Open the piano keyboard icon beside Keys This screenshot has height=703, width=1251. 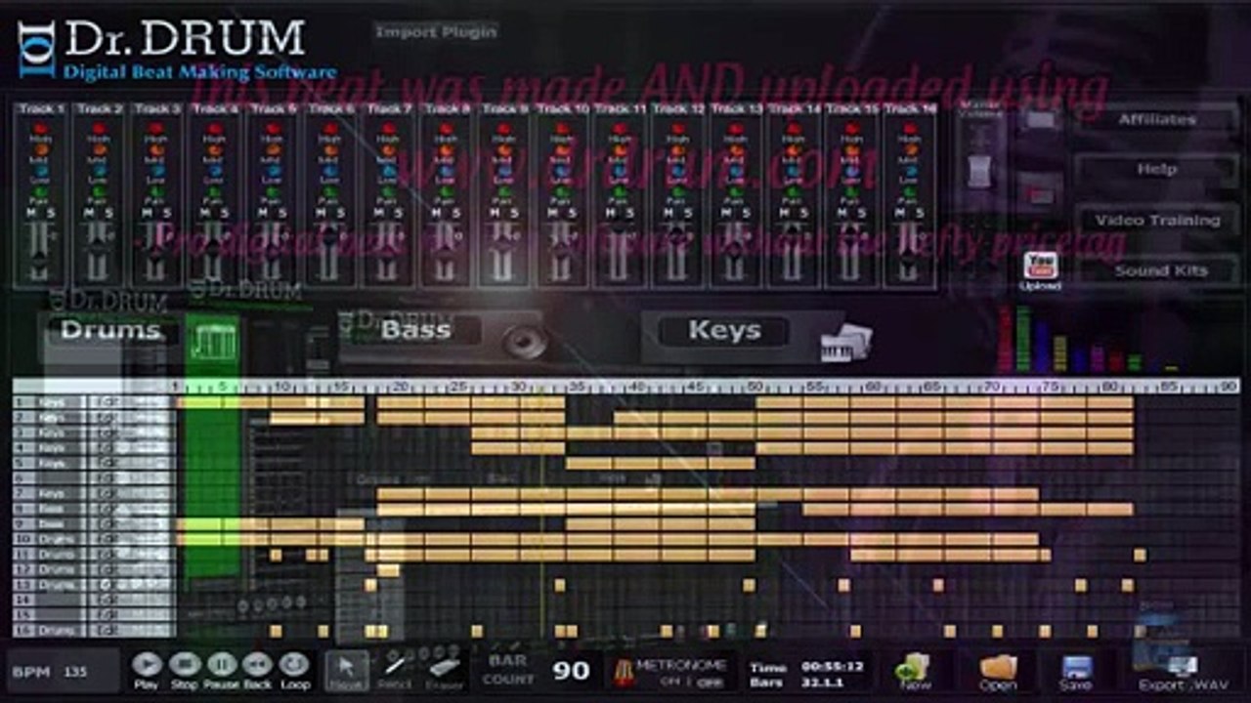click(846, 342)
